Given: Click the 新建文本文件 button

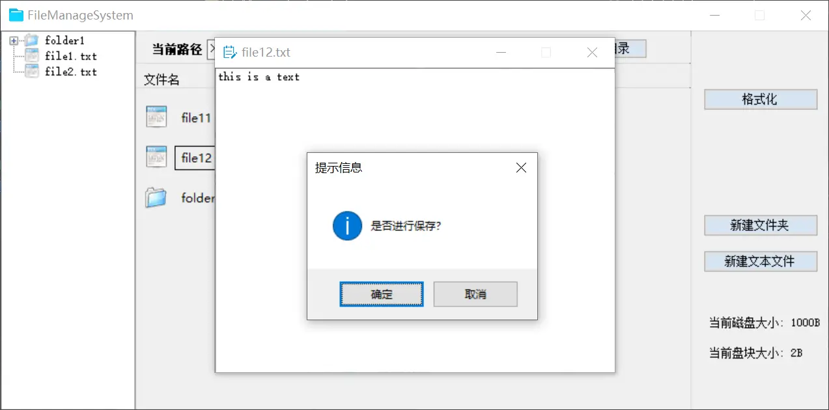Looking at the screenshot, I should click(761, 262).
